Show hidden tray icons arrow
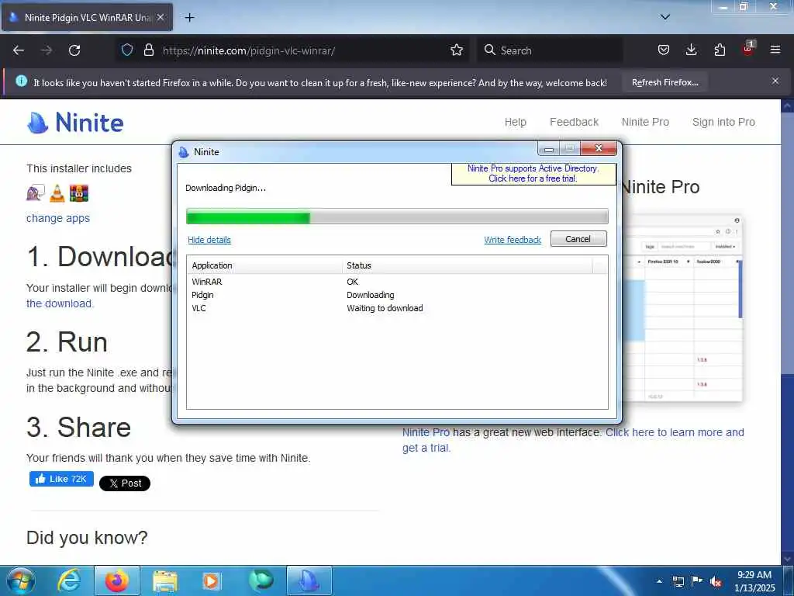 click(x=659, y=581)
